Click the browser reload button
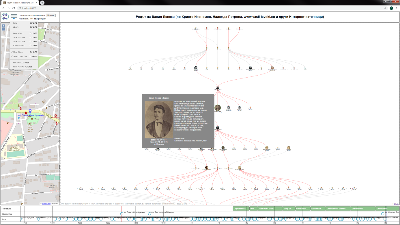 pos(14,8)
